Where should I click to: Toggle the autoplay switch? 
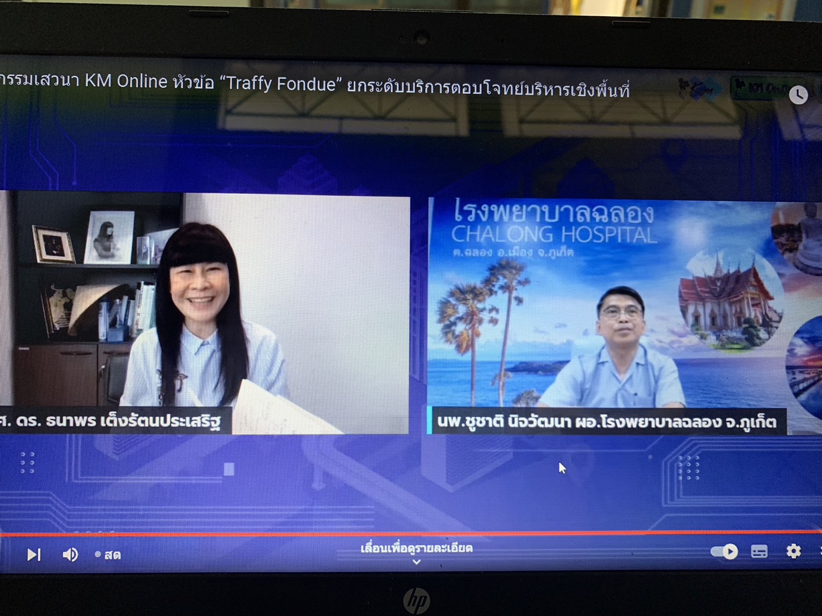724,552
